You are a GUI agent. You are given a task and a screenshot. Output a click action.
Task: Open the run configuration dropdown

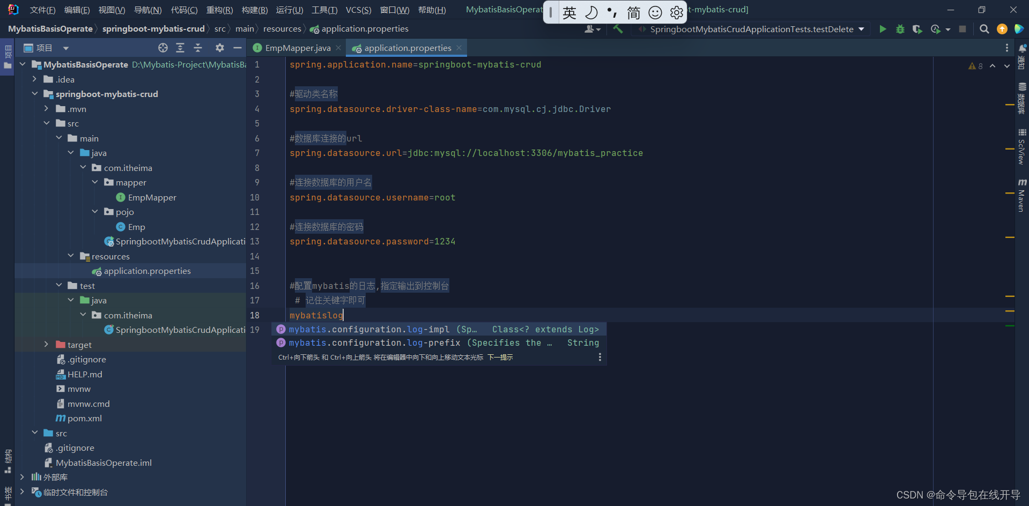click(x=861, y=29)
